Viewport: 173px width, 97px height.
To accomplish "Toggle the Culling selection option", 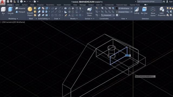I will click(x=136, y=11).
